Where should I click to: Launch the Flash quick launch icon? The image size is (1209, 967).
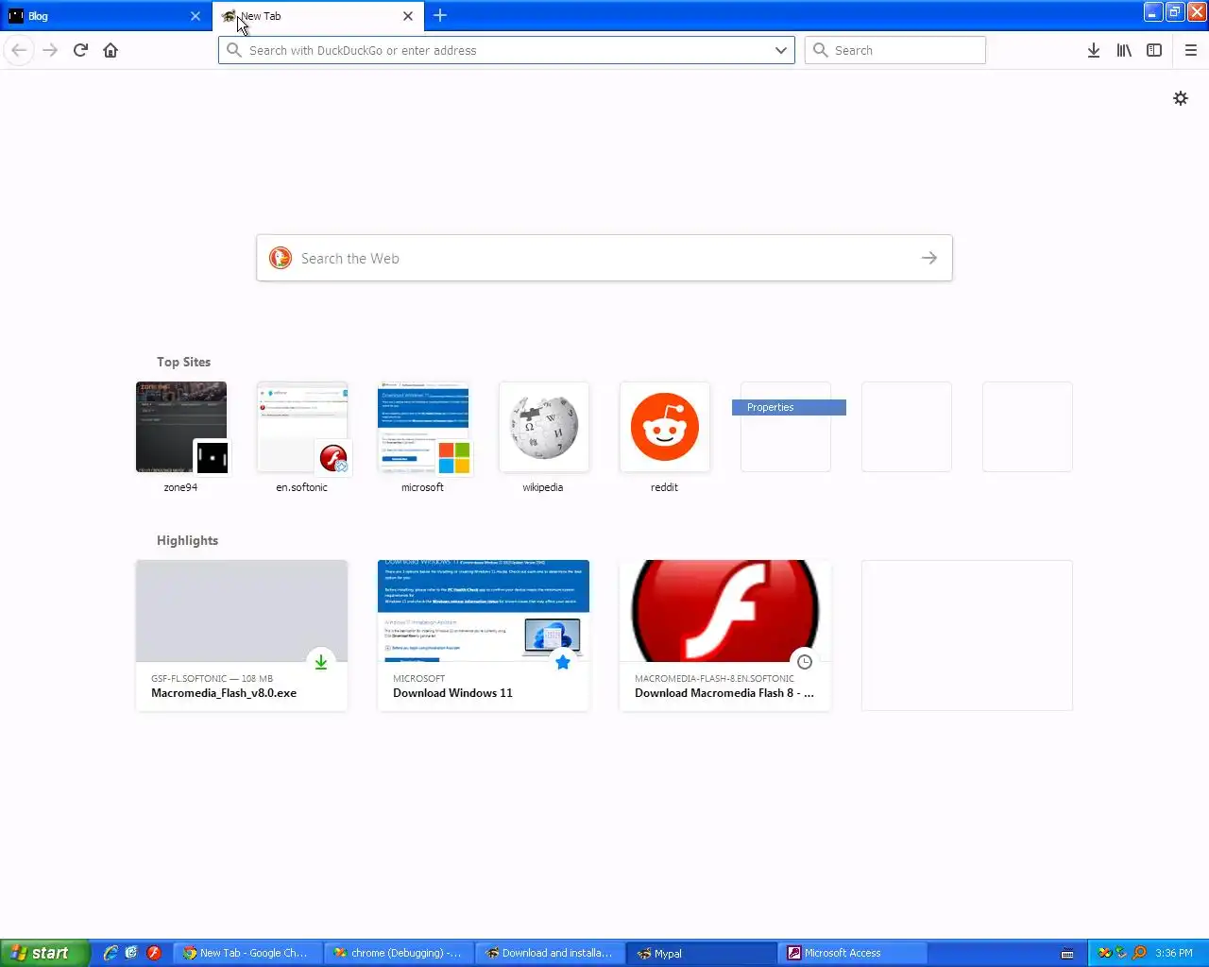(x=154, y=953)
